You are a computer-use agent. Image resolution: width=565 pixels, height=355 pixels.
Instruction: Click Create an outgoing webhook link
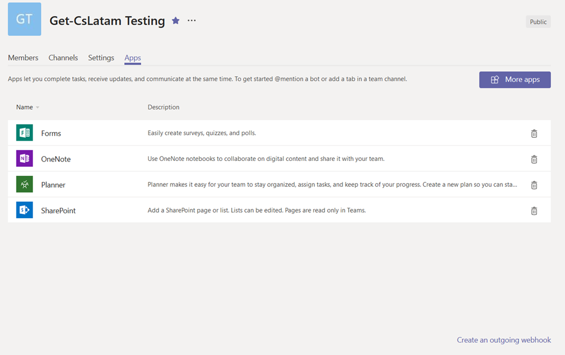pos(504,340)
